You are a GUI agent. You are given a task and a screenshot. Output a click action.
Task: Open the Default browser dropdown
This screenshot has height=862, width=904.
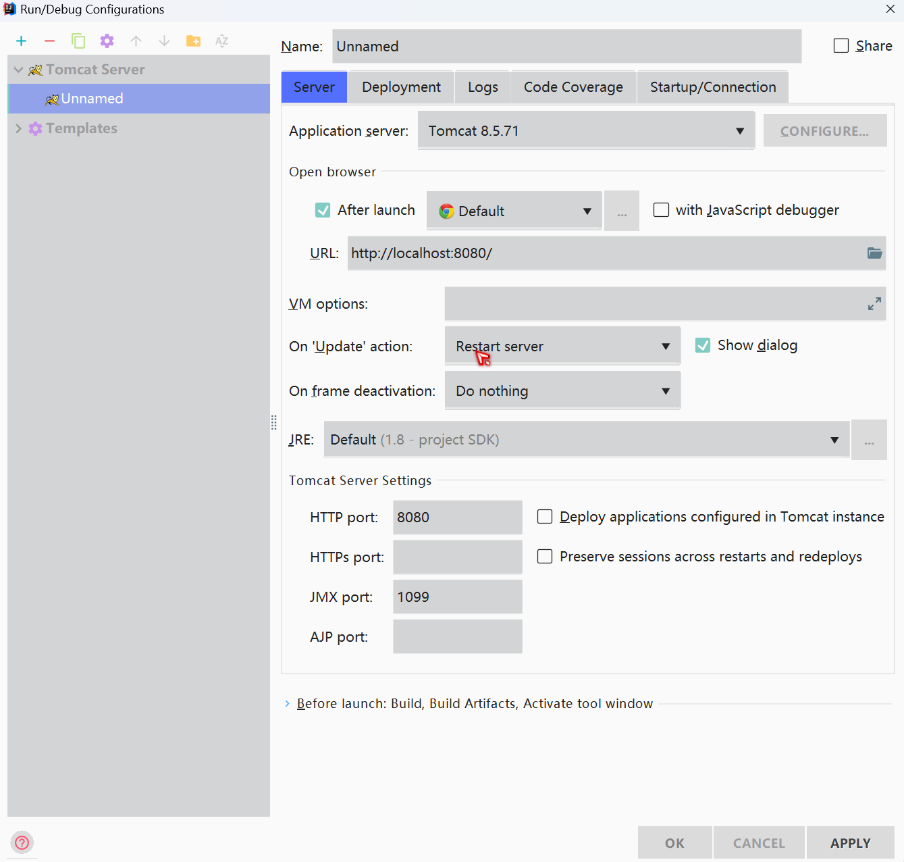[514, 211]
